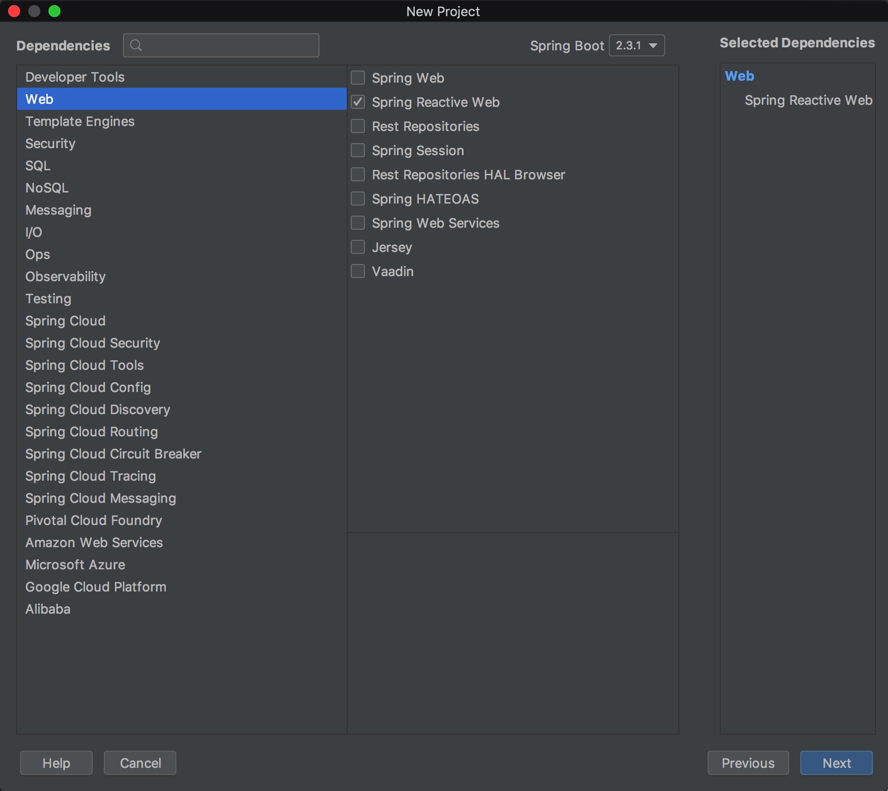Open the Spring Boot version dropdown
The width and height of the screenshot is (888, 791).
tap(637, 45)
